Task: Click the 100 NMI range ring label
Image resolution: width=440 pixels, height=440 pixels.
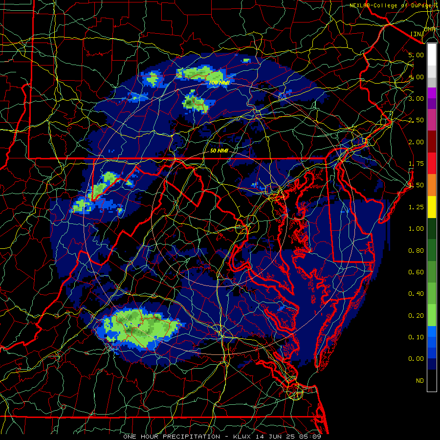Action: point(219,83)
